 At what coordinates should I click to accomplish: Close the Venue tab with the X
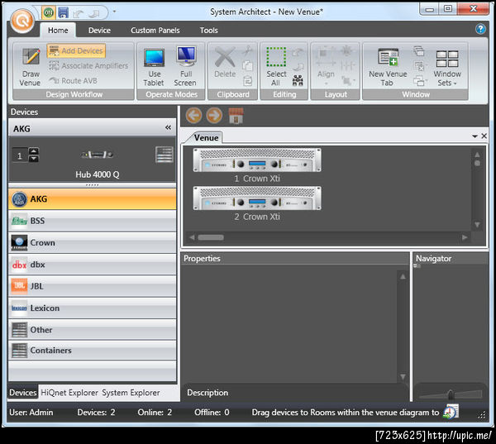coord(484,136)
